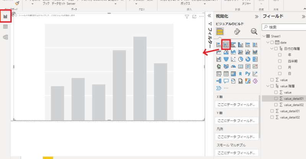
Task: Check the value 階層 checkbox
Action: click(272, 86)
